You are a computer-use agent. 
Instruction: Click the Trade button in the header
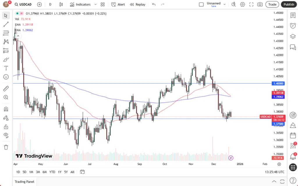(x=272, y=4)
